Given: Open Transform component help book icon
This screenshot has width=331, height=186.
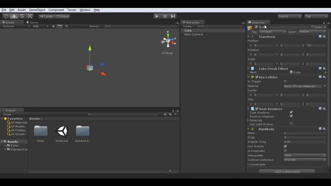Looking at the screenshot, I should (320, 37).
